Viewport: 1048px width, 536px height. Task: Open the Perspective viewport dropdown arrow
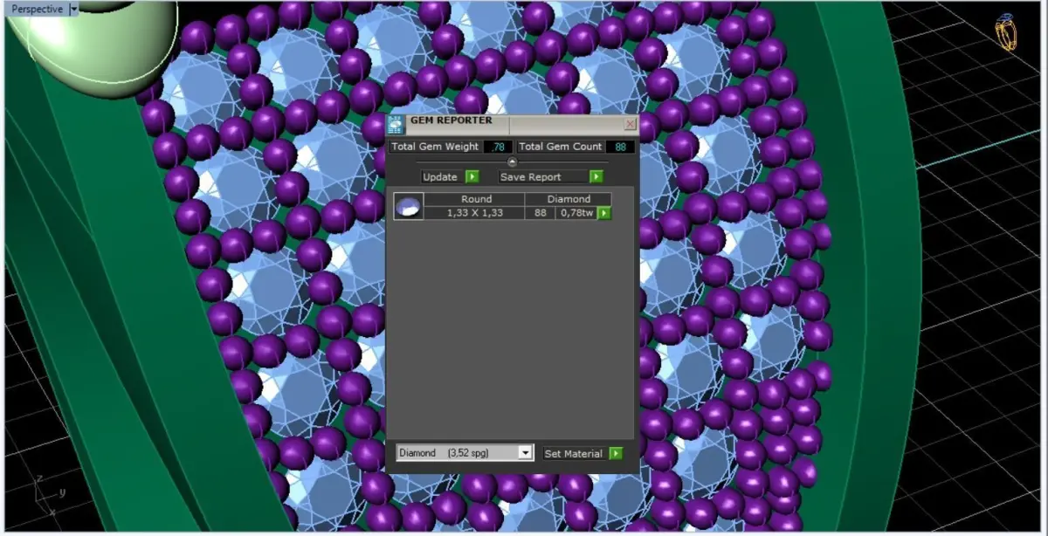point(73,9)
